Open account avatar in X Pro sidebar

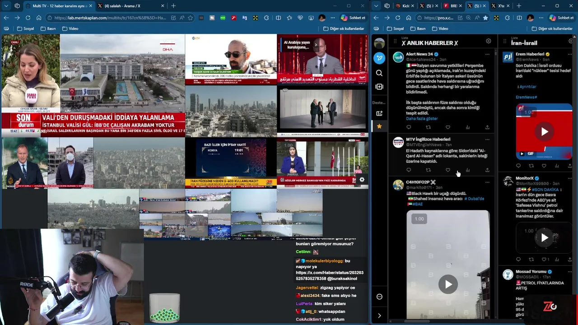(379, 43)
